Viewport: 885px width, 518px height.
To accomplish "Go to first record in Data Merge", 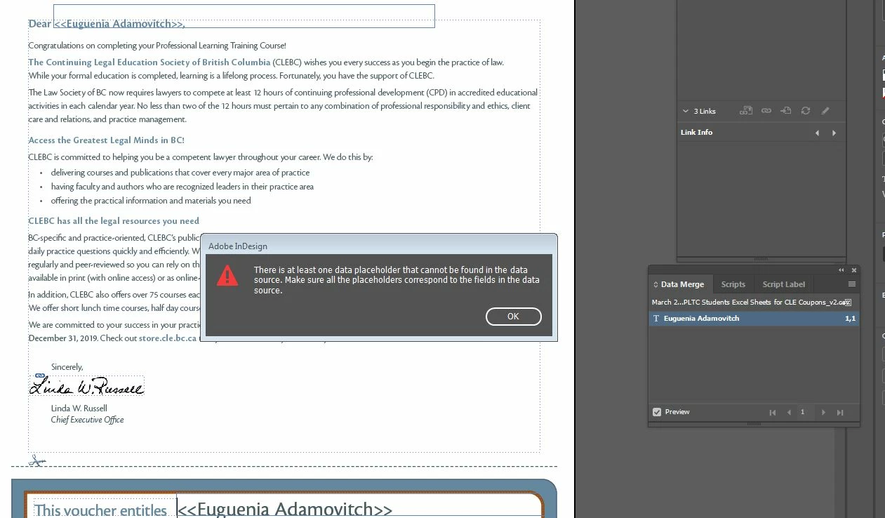I will (x=773, y=413).
